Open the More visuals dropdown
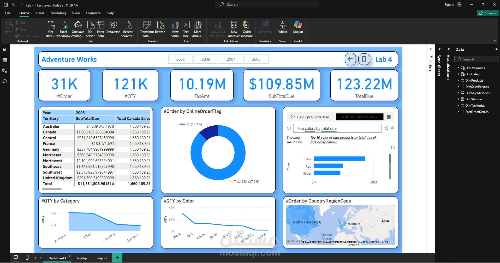 [x=198, y=29]
